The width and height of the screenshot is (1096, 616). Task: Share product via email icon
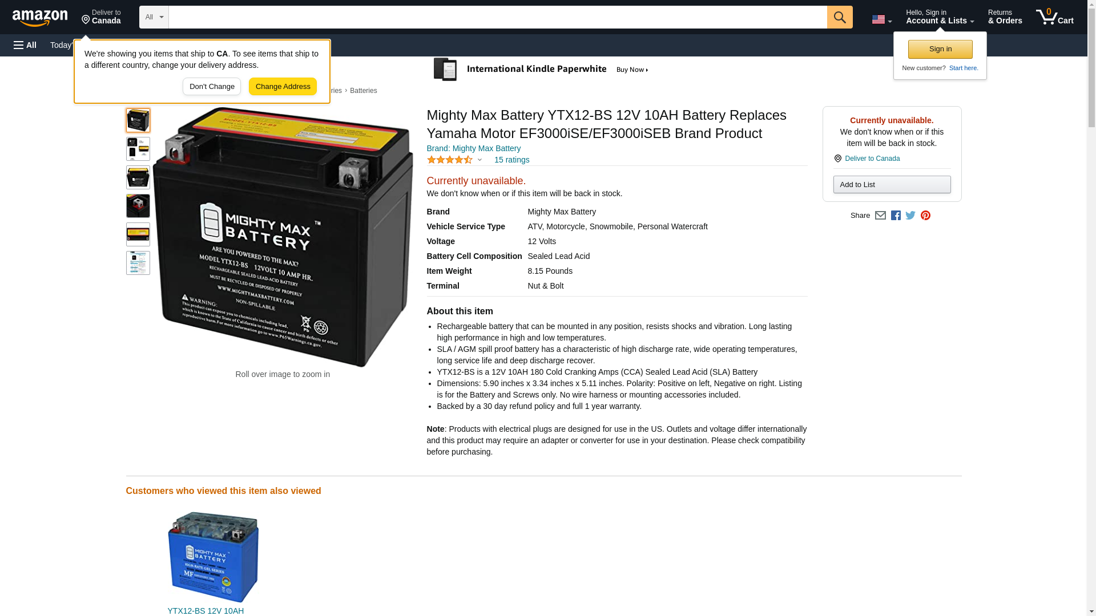click(880, 216)
